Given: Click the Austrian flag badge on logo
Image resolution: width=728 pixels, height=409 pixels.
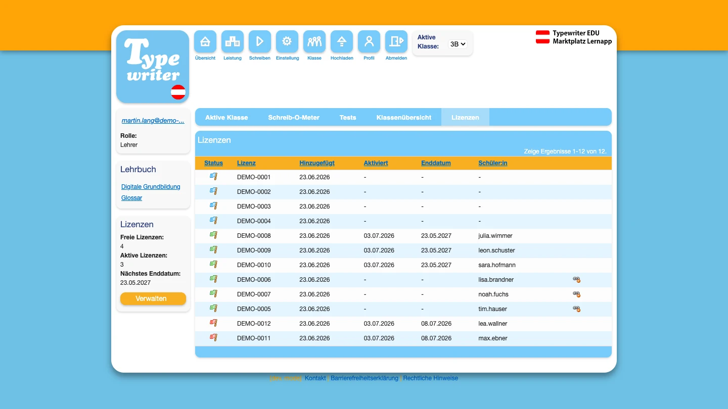Looking at the screenshot, I should coord(178,92).
